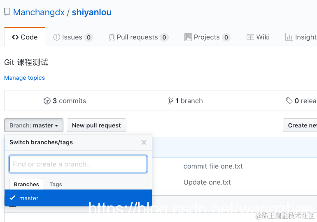Click the Code angle-brackets icon

point(15,37)
